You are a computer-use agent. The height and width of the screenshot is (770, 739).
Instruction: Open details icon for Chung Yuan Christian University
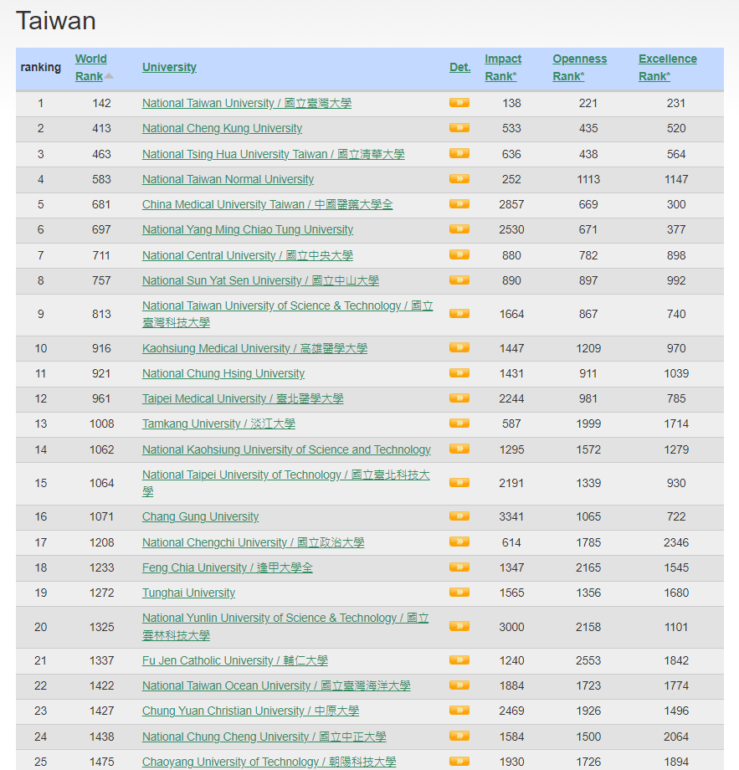coord(459,711)
